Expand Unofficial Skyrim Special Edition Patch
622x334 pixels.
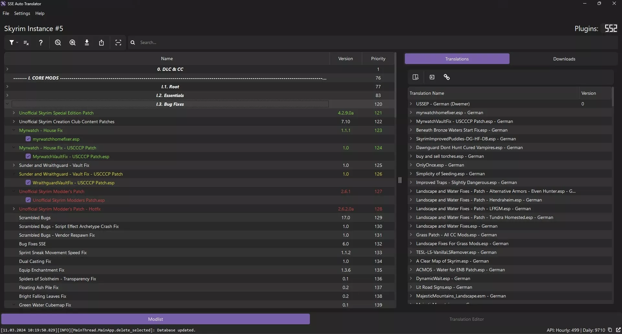coord(14,113)
